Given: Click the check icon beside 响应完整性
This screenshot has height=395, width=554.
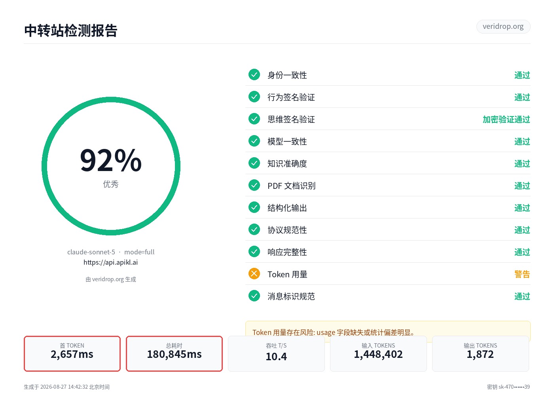Looking at the screenshot, I should pos(254,252).
